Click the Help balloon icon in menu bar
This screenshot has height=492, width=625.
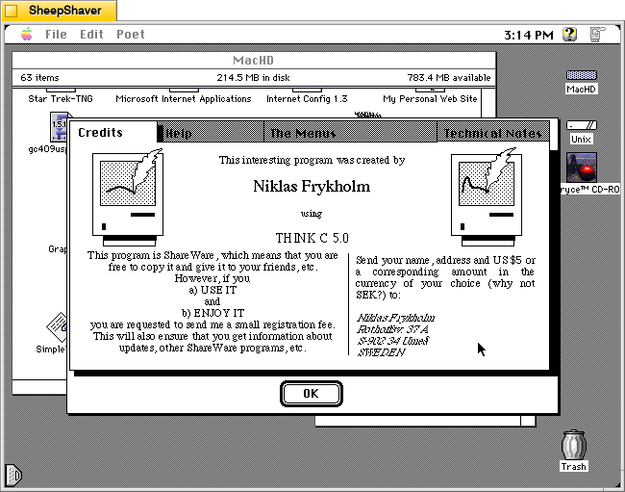tap(569, 35)
